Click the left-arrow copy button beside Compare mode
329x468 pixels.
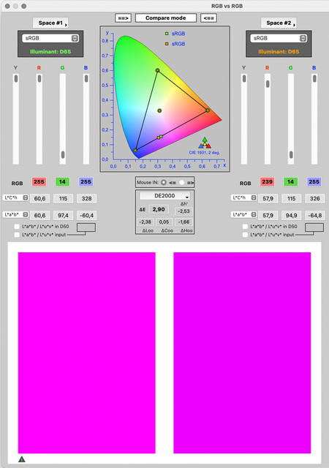[208, 18]
